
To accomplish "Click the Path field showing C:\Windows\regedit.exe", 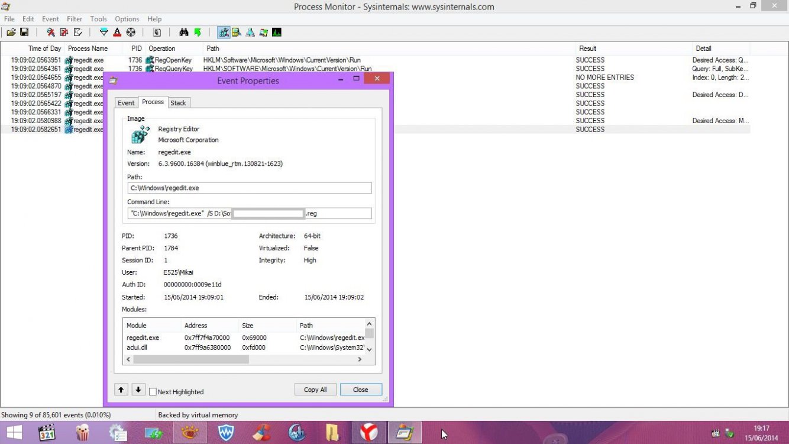I will click(250, 188).
